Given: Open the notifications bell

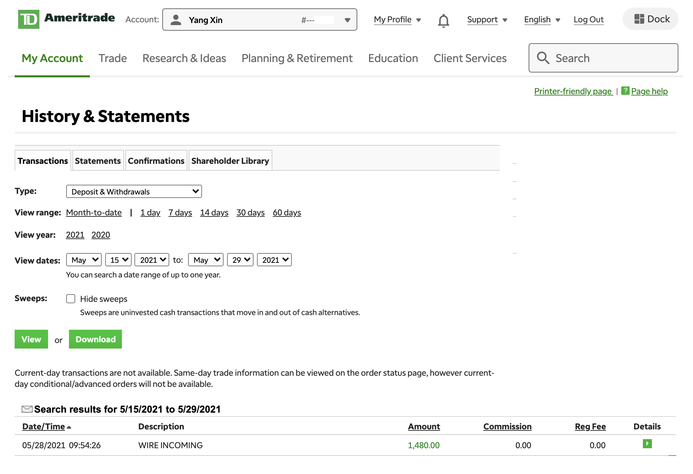Looking at the screenshot, I should (443, 20).
